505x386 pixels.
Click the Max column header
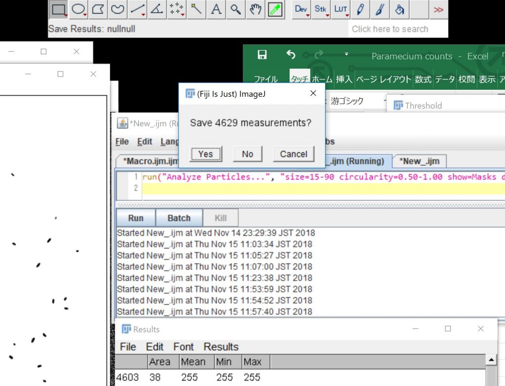pyautogui.click(x=256, y=362)
